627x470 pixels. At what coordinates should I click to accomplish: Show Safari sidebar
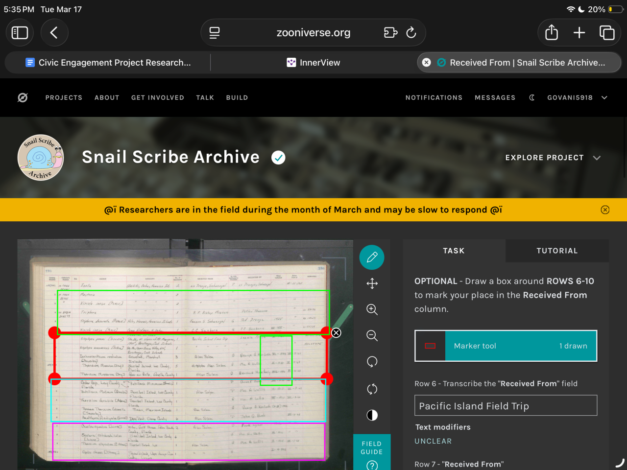point(20,33)
